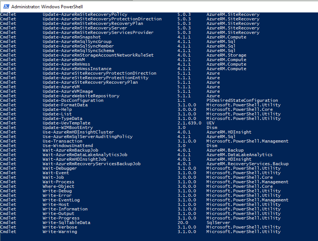Screen dimensions: 318x241
Task: Select Update-AzureRmSqlSyncGroup text
Action: 77,41
